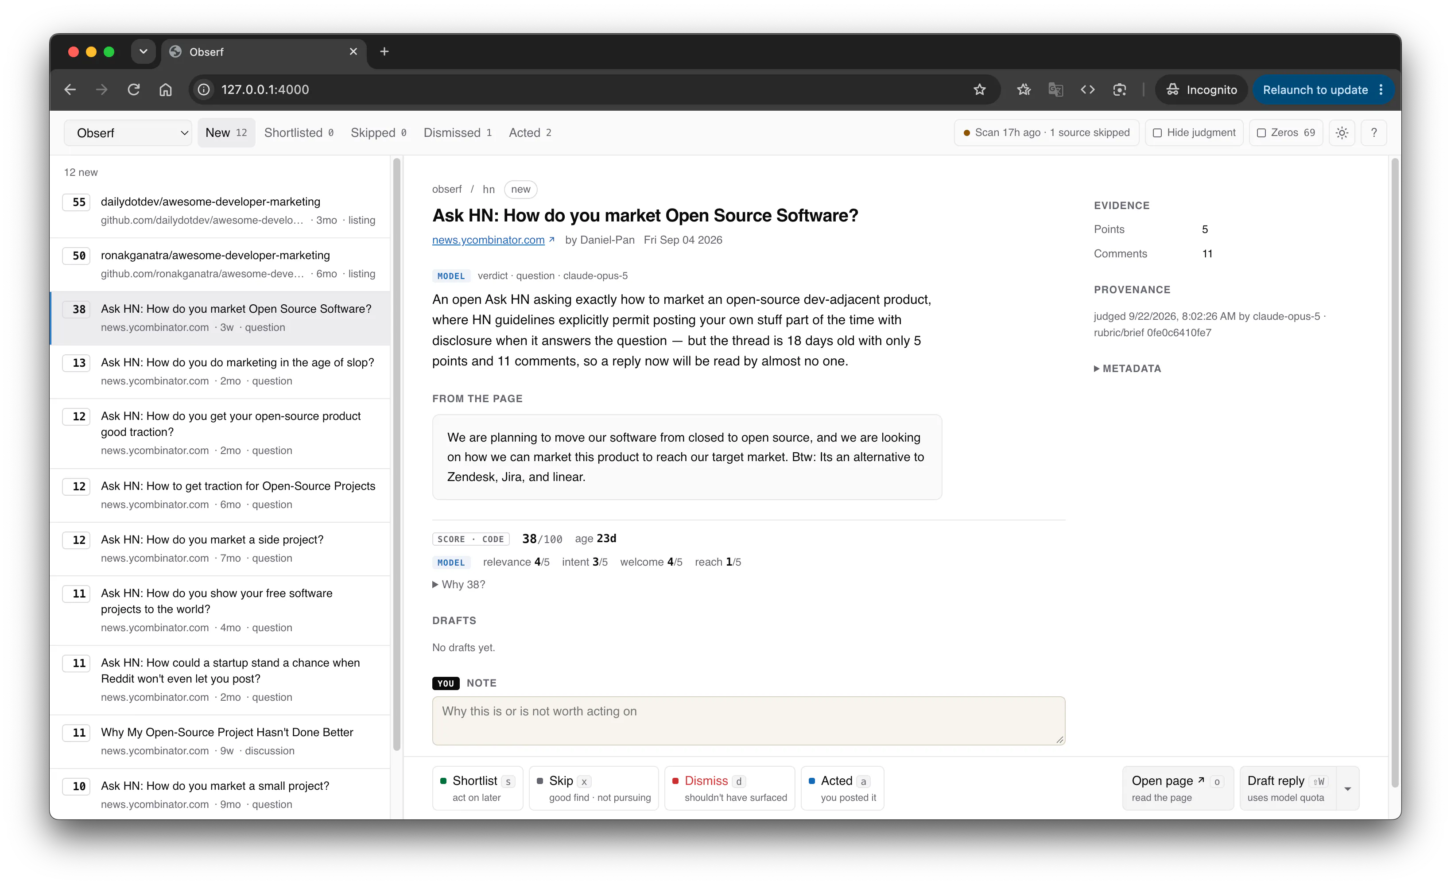Open the tab search chevron button
1451x885 pixels.
pos(143,52)
